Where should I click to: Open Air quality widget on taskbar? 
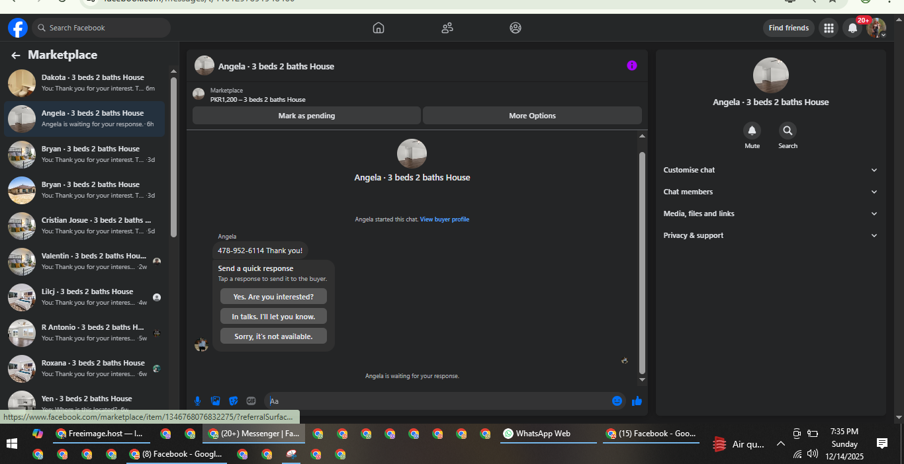coord(739,444)
